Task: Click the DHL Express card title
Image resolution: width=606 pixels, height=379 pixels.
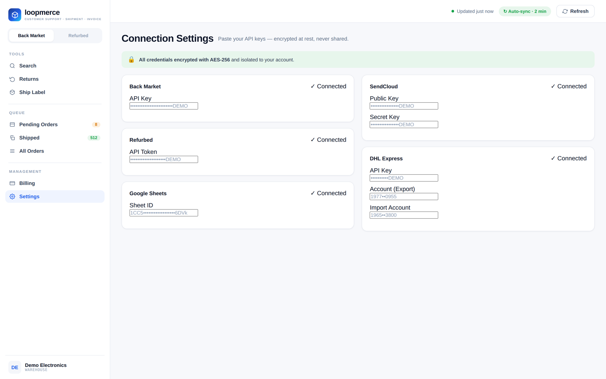Action: pyautogui.click(x=386, y=159)
